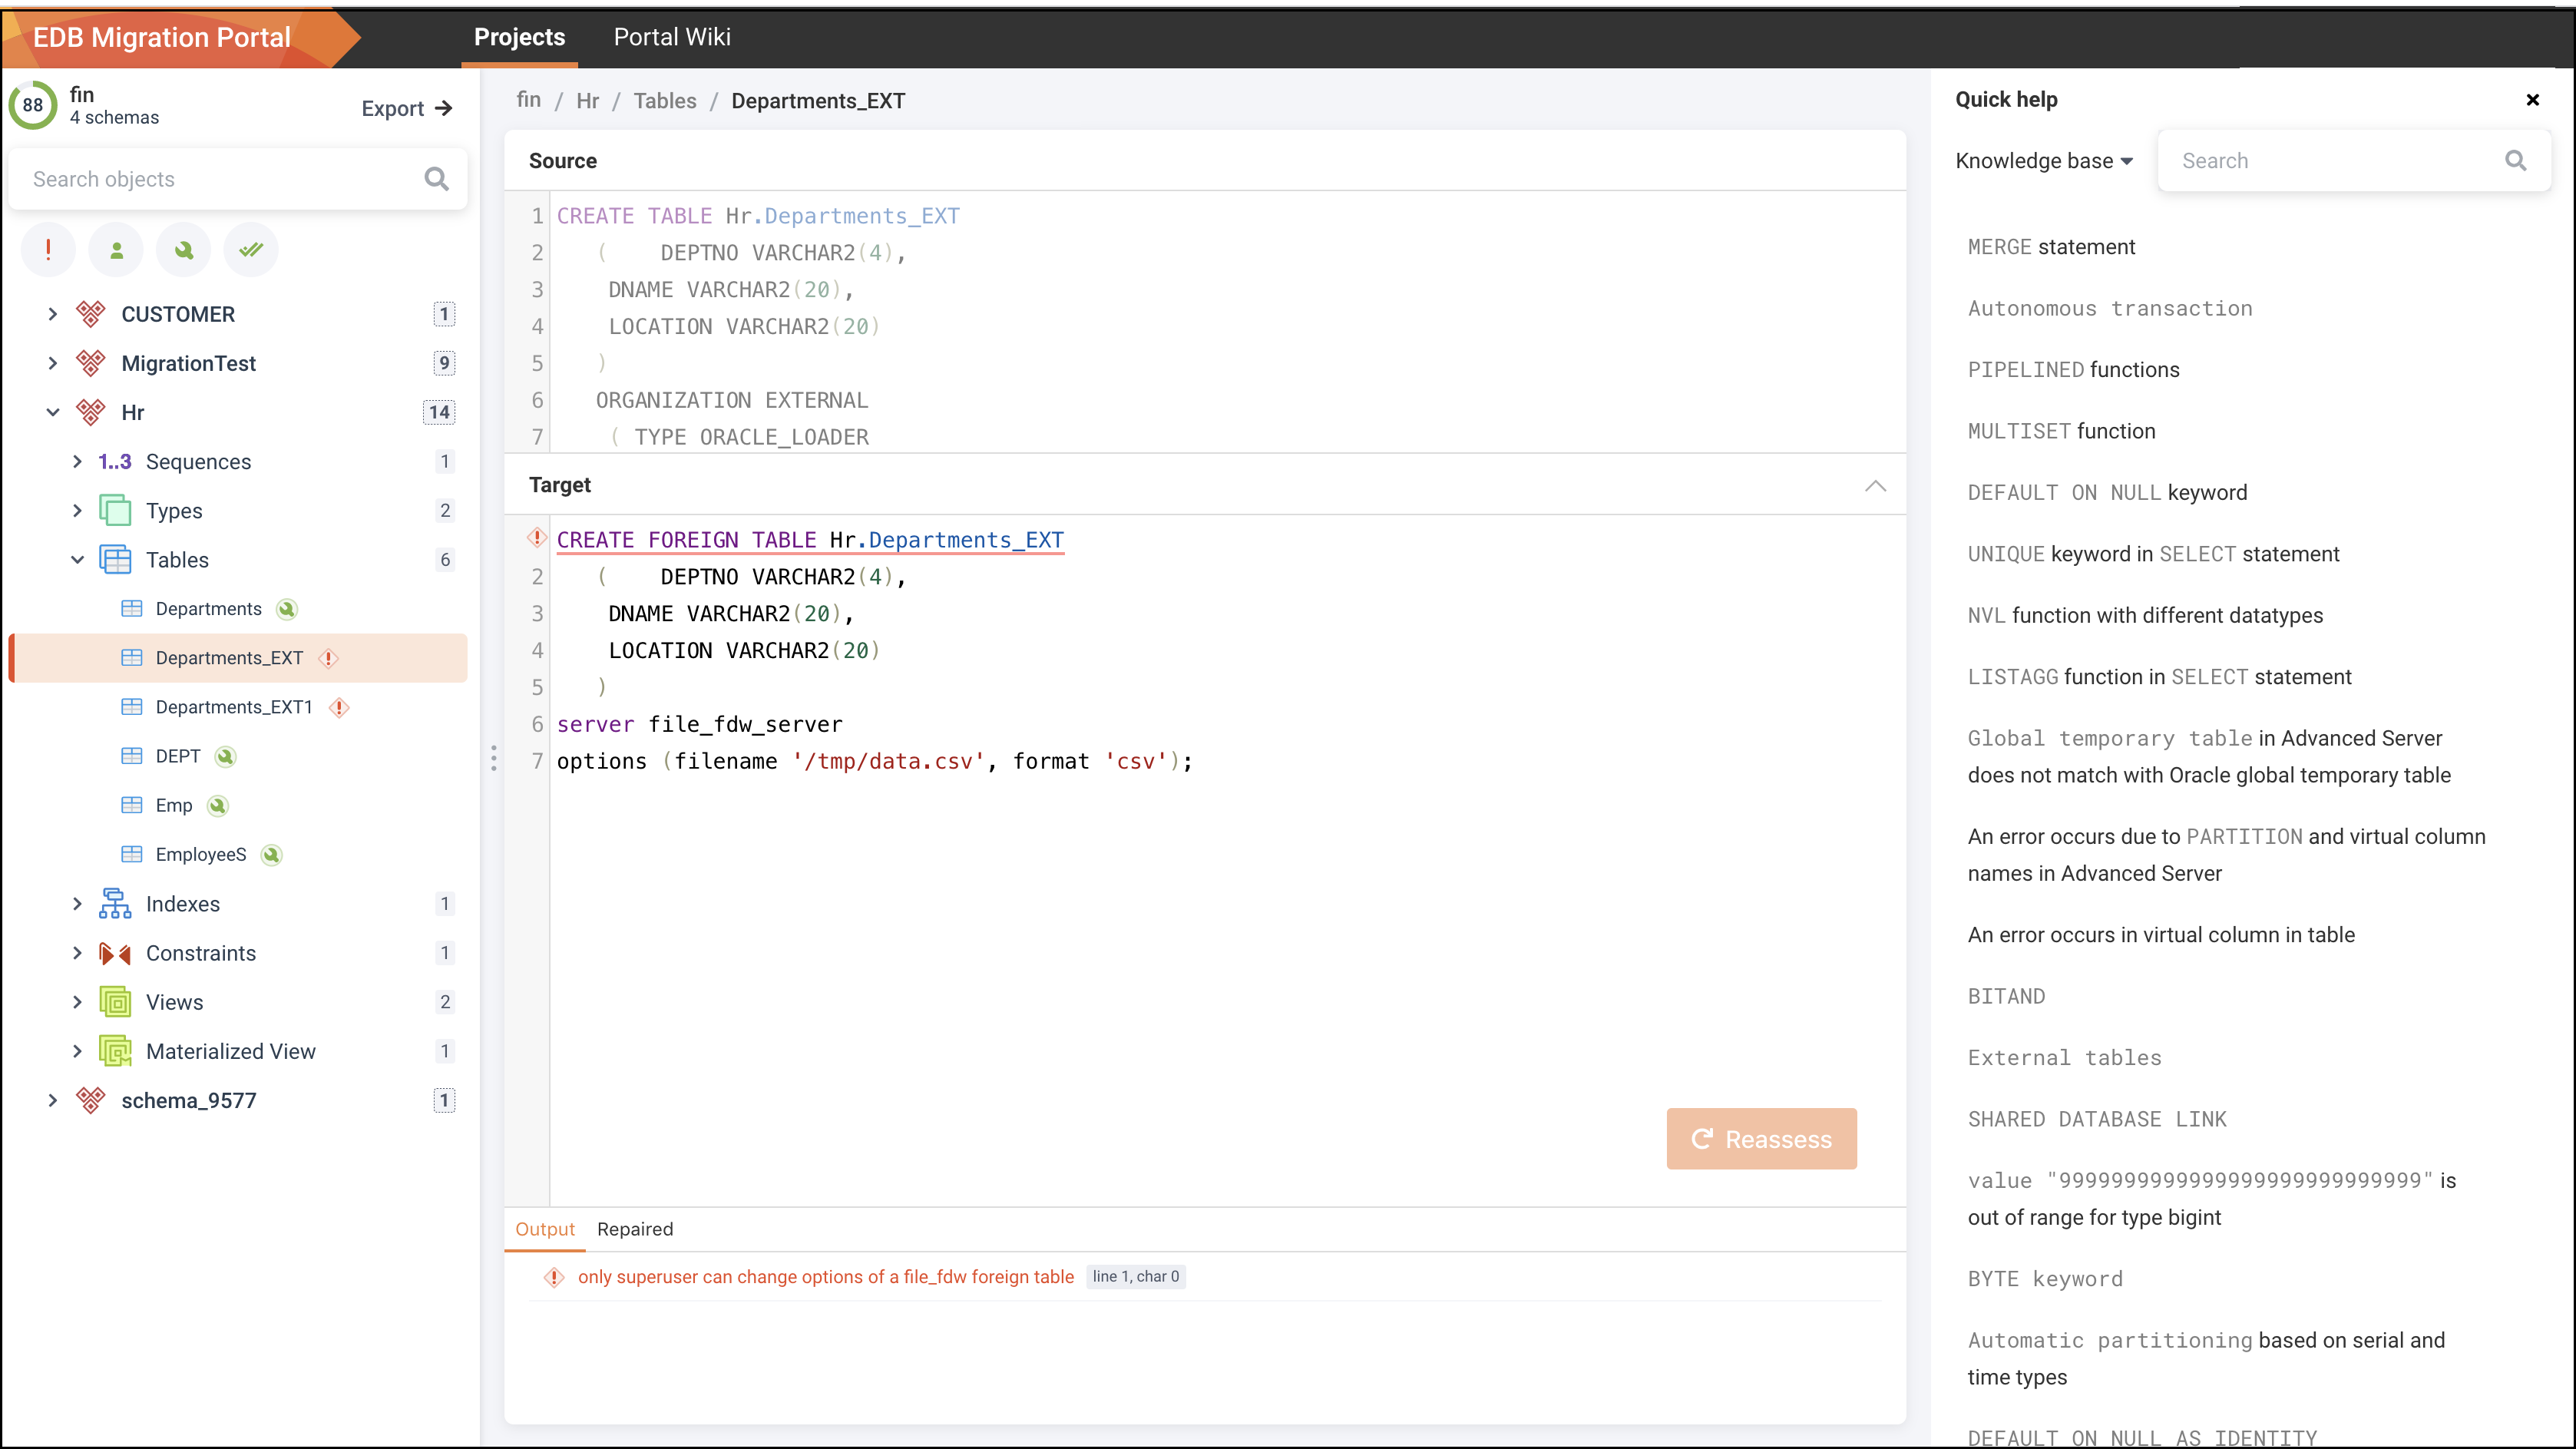Image resolution: width=2576 pixels, height=1449 pixels.
Task: Expand the CUSTOMER schema node
Action: 53,314
